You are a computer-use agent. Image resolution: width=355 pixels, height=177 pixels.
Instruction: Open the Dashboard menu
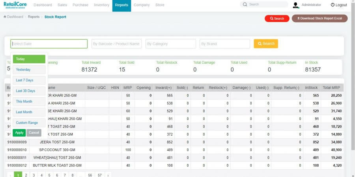43,5
